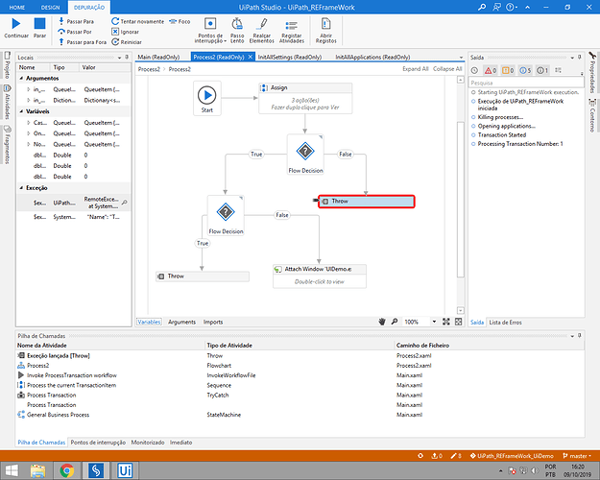Click Expand All in designer
600x480 pixels.
point(415,69)
